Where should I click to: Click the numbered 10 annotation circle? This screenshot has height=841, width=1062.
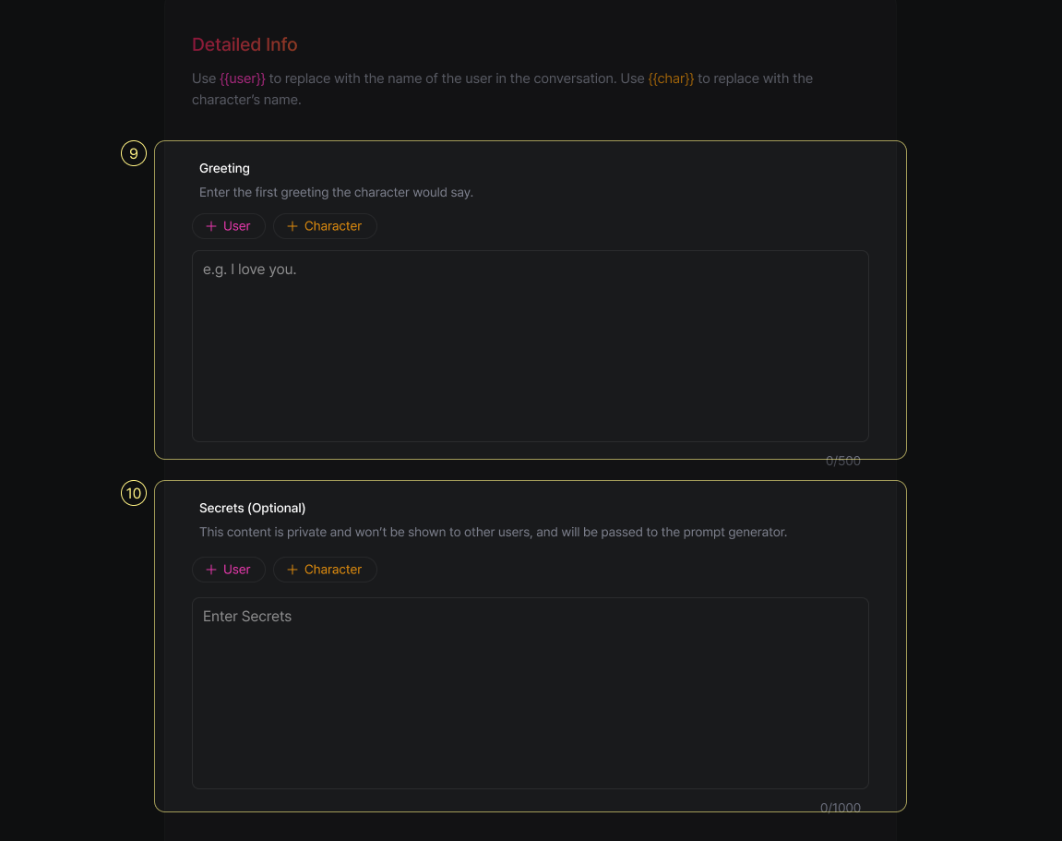(x=134, y=493)
